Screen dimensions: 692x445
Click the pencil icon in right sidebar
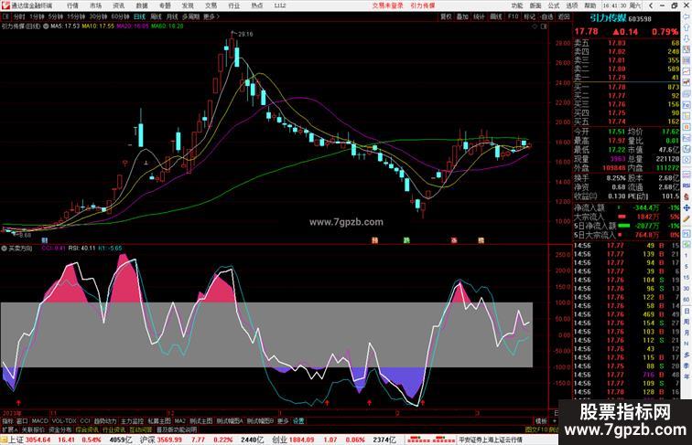[x=687, y=219]
